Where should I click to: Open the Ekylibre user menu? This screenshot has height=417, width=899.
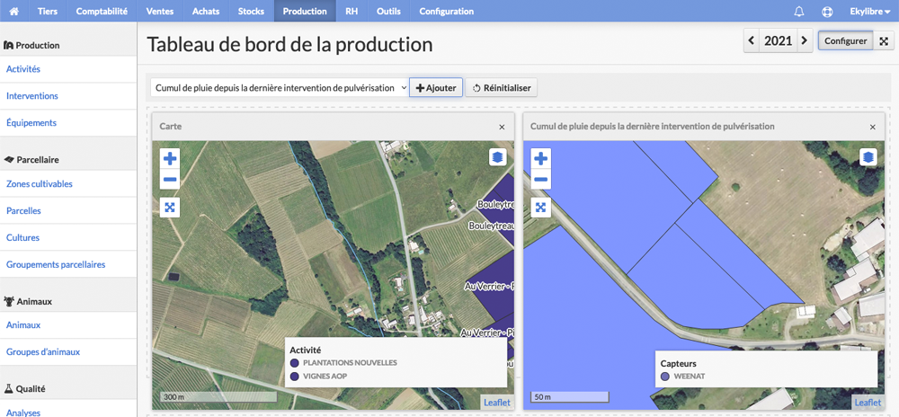(x=870, y=11)
